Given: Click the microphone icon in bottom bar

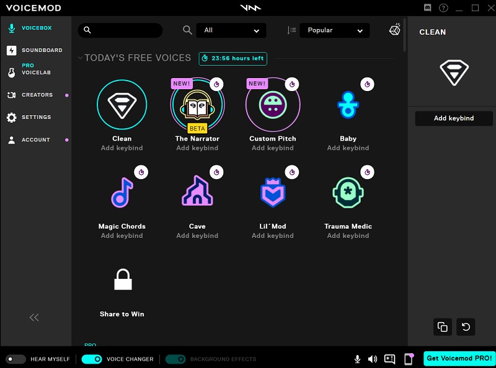Looking at the screenshot, I should click(x=357, y=359).
